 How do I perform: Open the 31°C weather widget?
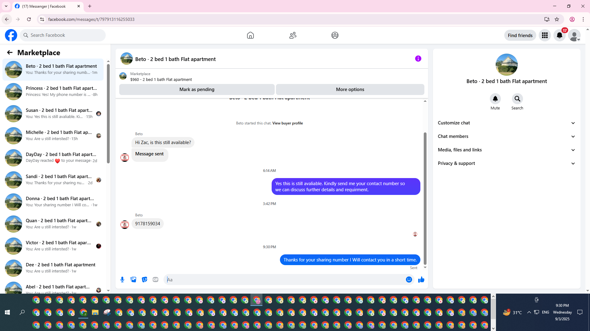512,312
